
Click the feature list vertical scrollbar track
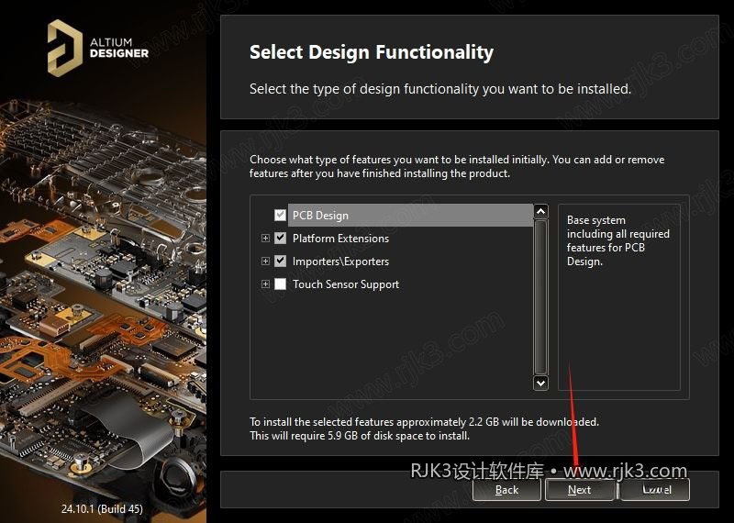pyautogui.click(x=540, y=297)
